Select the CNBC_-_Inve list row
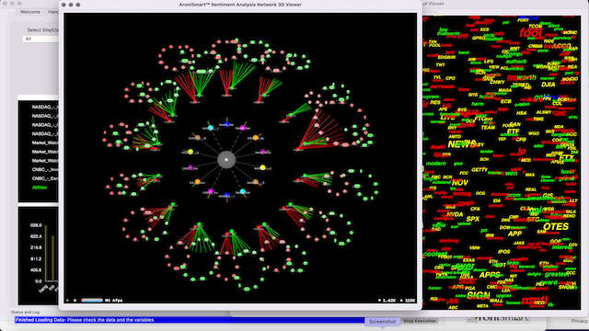The height and width of the screenshot is (331, 589). (45, 169)
